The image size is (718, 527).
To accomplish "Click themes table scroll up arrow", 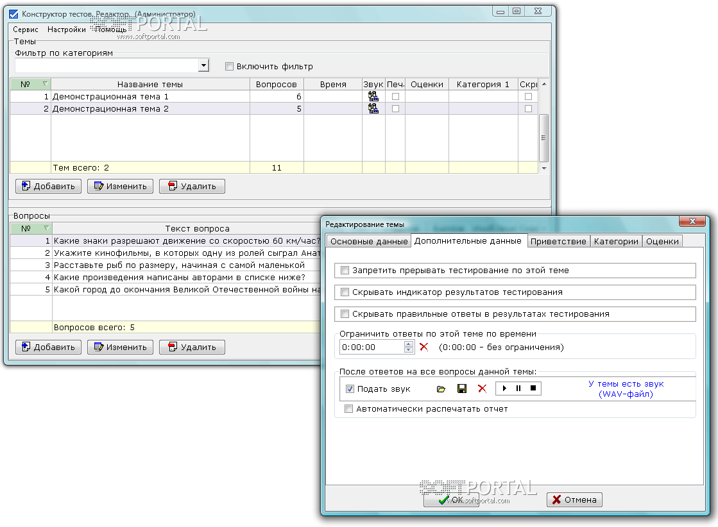I will [x=543, y=84].
